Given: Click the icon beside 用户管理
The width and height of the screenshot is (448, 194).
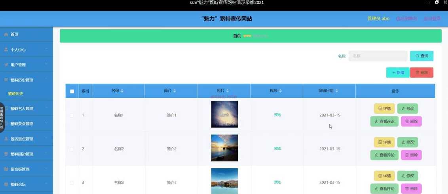Looking at the screenshot, I should pos(6,65).
